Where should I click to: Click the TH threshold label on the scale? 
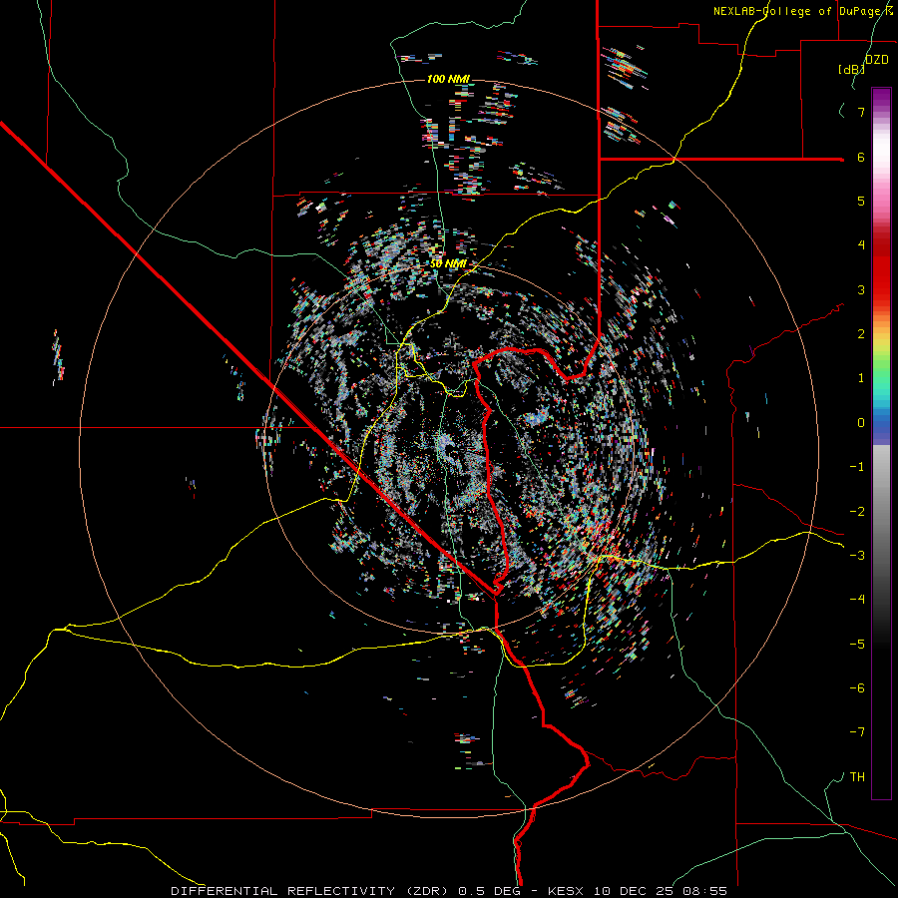click(857, 777)
